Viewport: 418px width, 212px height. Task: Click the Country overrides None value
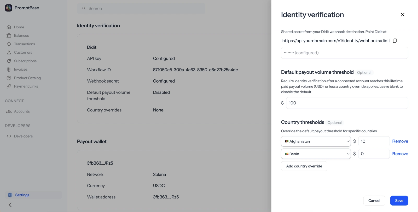[158, 110]
